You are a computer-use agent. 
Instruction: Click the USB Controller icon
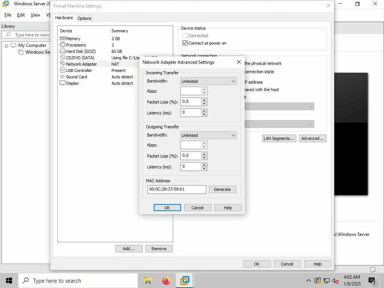(x=63, y=70)
